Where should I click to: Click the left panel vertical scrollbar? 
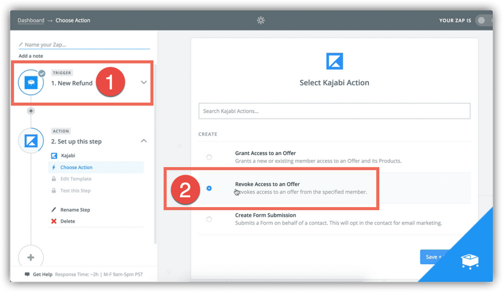[155, 154]
